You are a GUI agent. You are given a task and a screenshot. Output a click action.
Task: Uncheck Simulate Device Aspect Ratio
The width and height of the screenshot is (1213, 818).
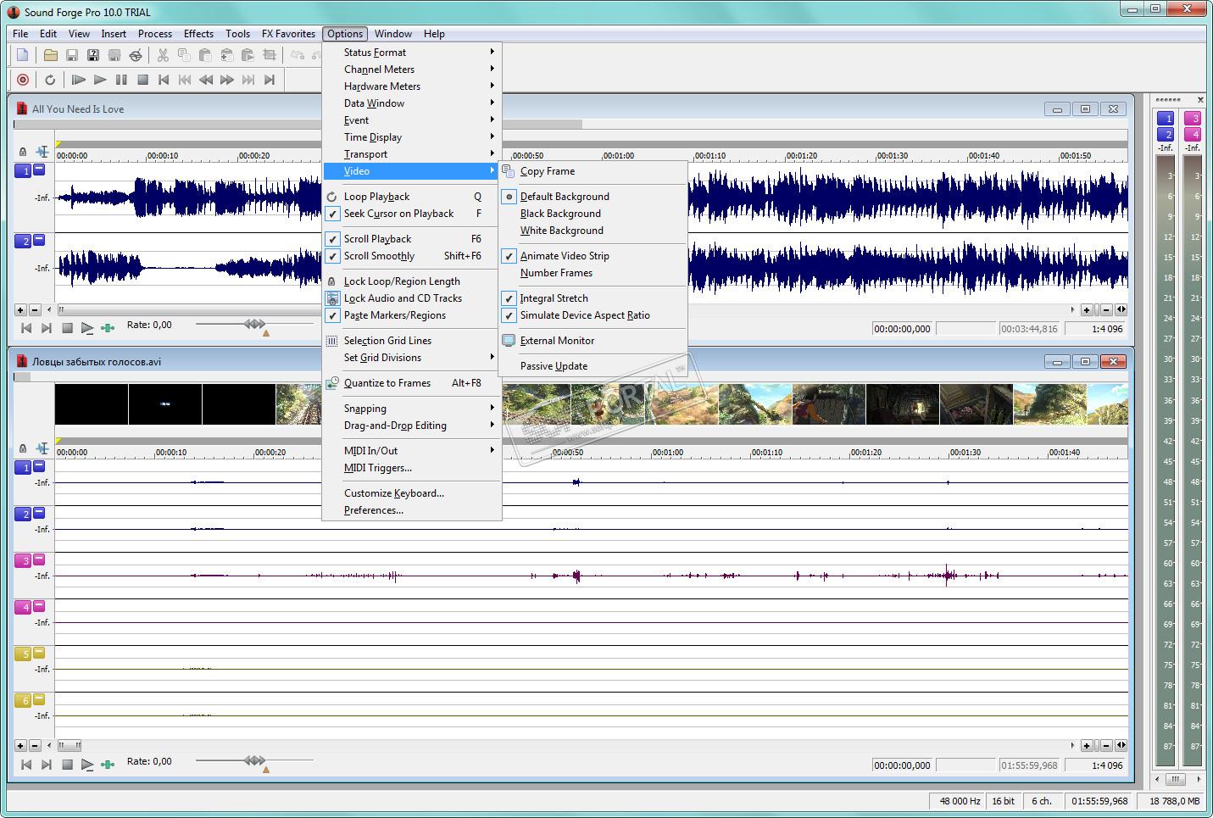pos(584,315)
